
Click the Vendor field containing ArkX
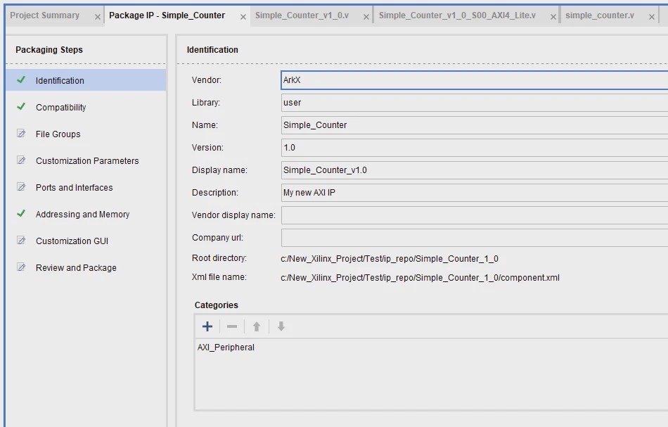pyautogui.click(x=474, y=80)
